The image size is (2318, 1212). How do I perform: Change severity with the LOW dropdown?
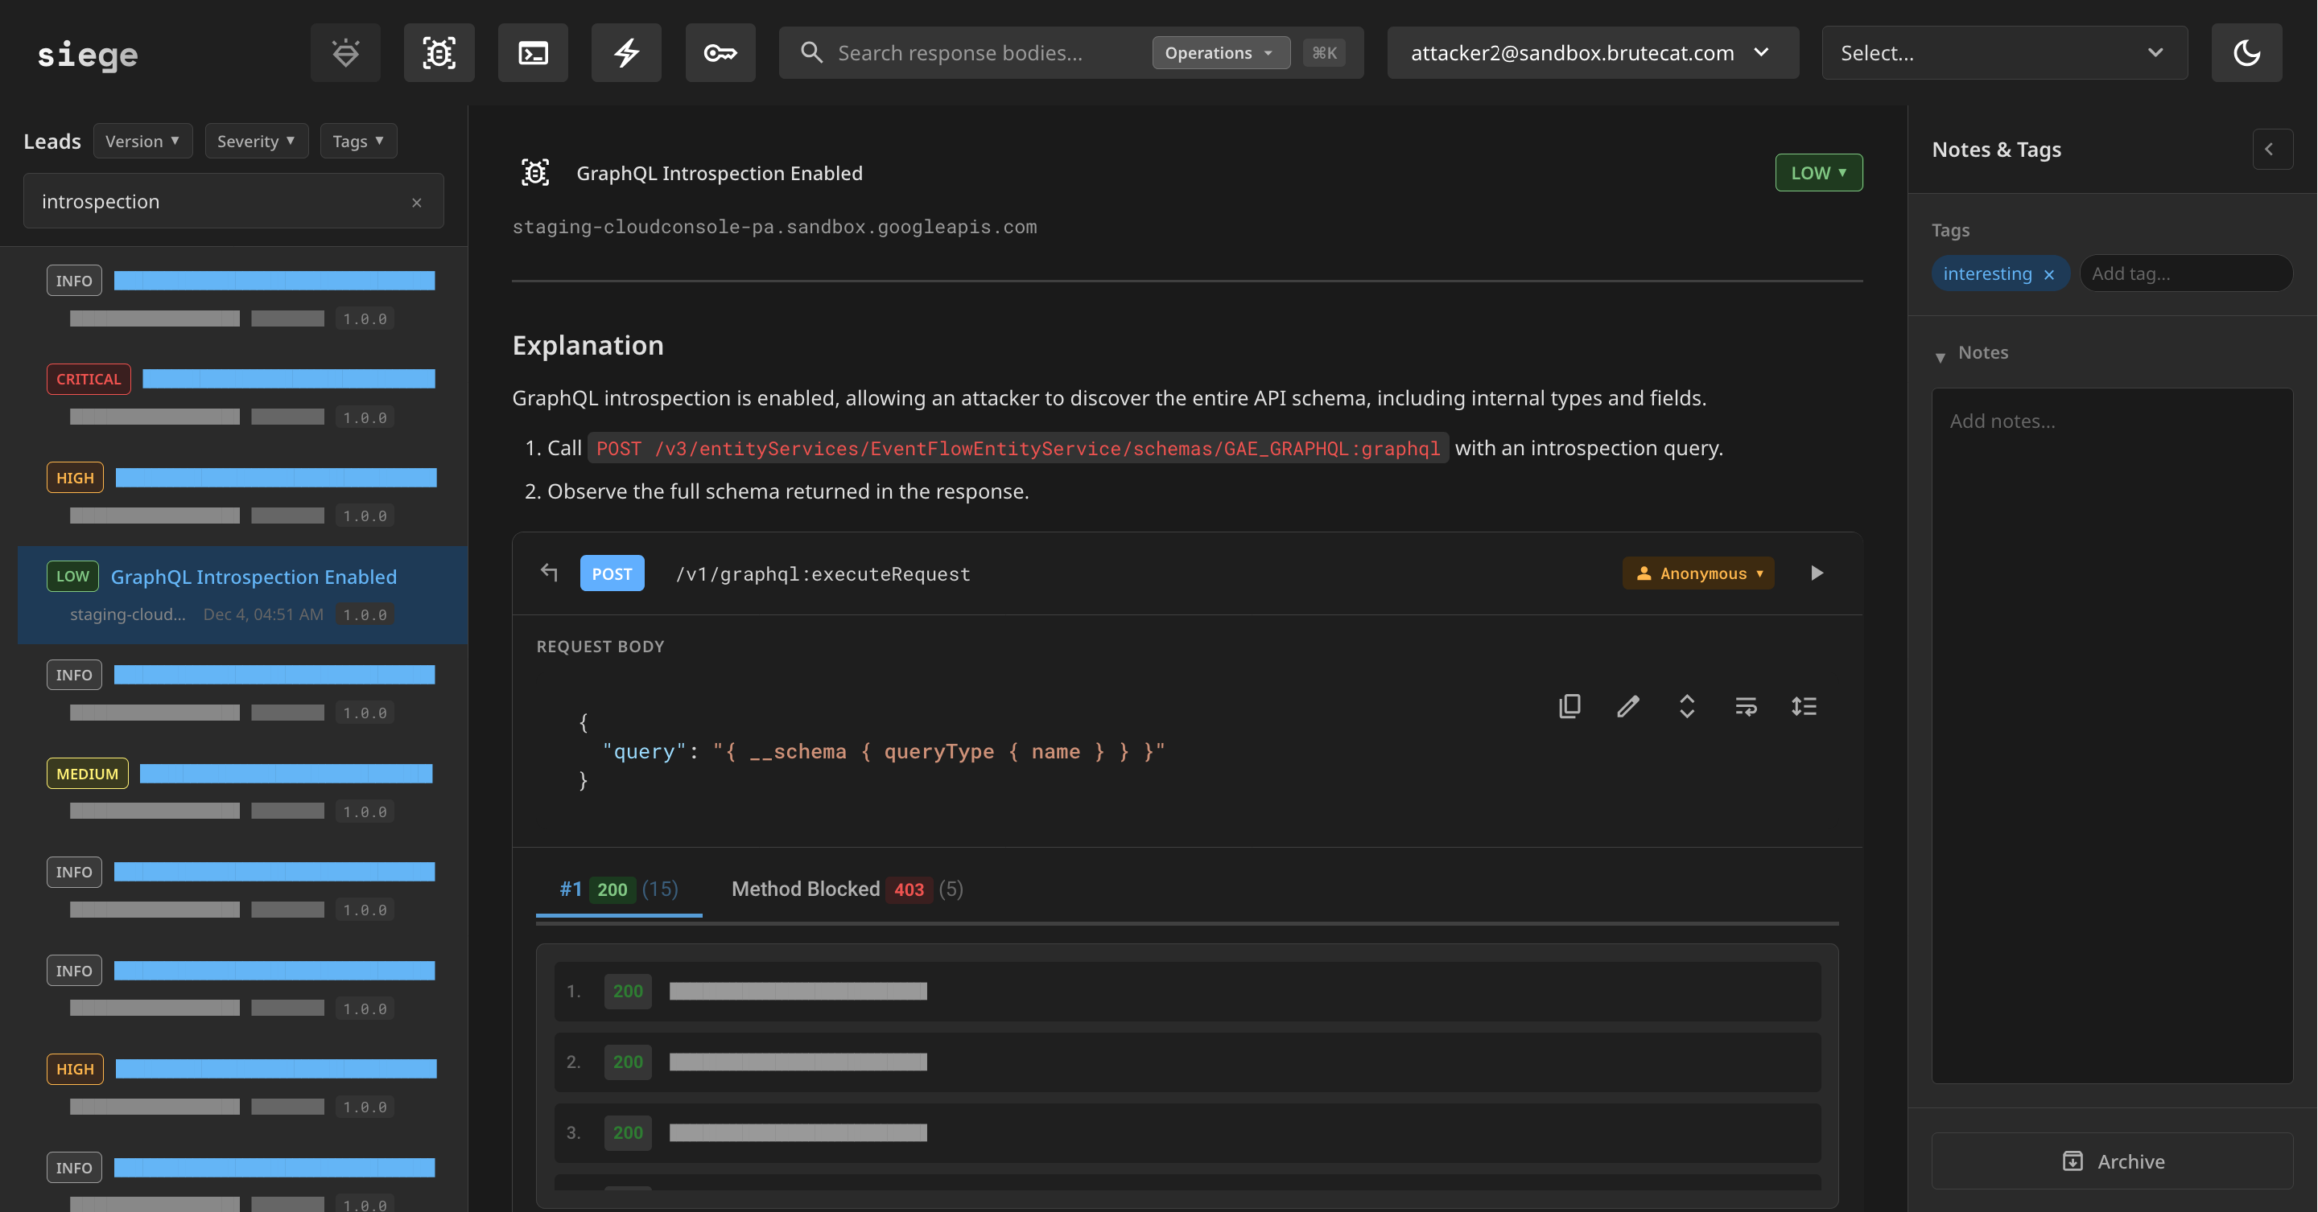1817,173
